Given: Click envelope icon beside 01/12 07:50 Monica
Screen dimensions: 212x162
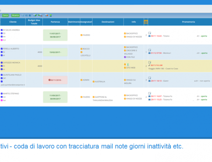Looking at the screenshot, I should 149,53.
